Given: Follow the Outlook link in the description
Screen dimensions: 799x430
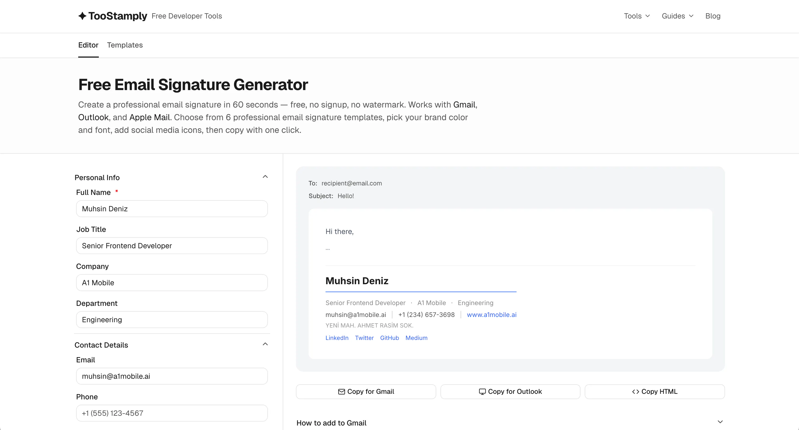Looking at the screenshot, I should (x=93, y=117).
